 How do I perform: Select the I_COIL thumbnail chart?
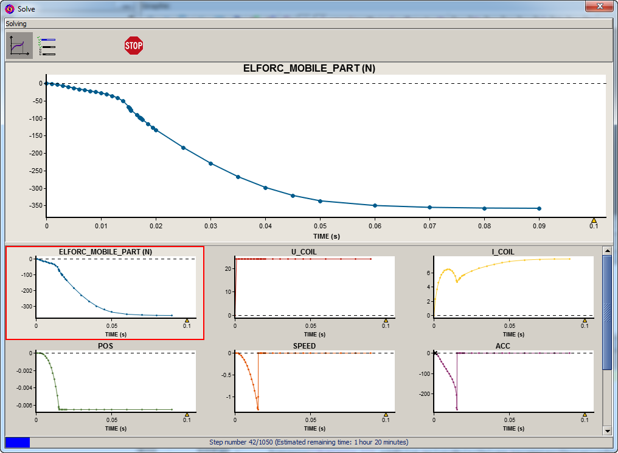pyautogui.click(x=502, y=293)
